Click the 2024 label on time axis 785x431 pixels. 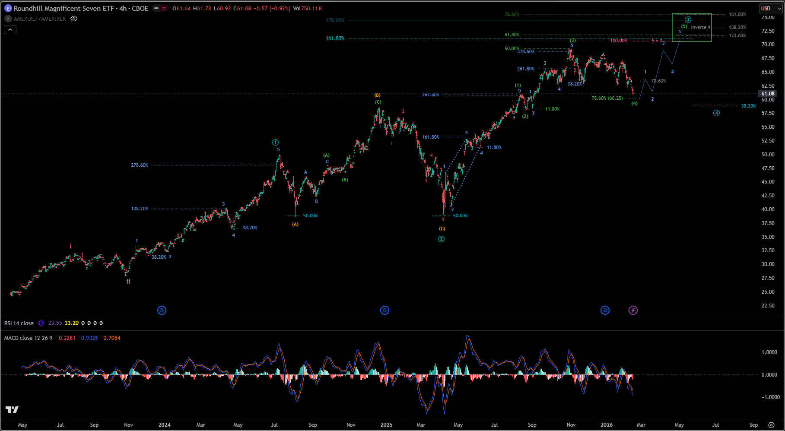tap(164, 425)
